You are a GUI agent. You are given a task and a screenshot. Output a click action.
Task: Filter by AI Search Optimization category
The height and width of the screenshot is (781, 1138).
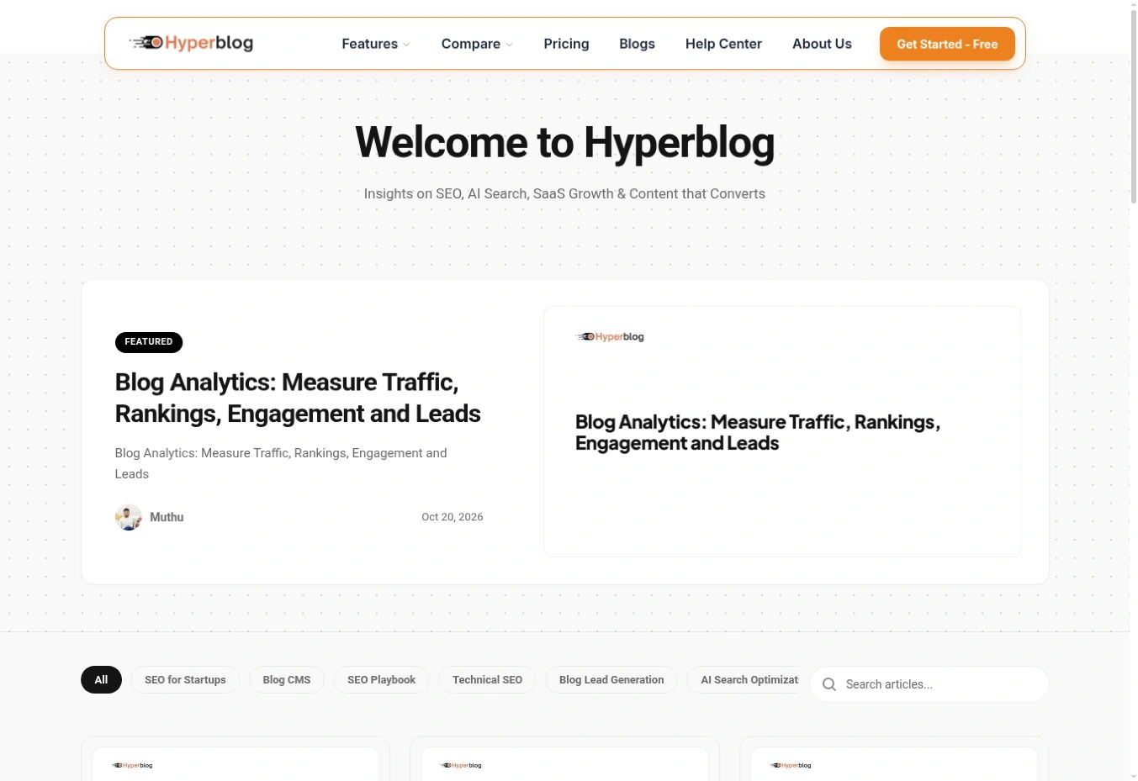coord(744,679)
